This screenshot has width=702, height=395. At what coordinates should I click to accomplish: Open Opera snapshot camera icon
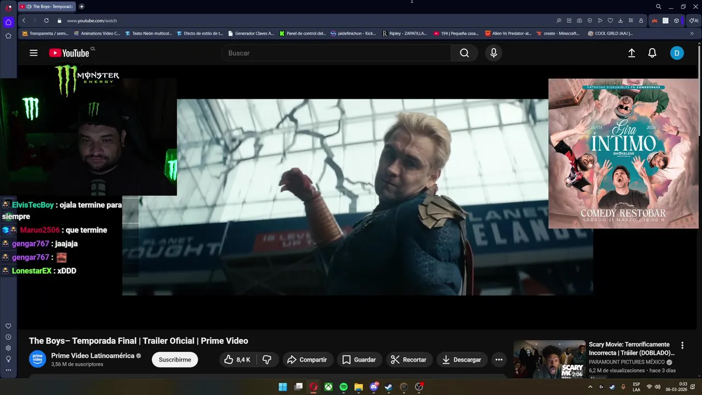coord(579,21)
